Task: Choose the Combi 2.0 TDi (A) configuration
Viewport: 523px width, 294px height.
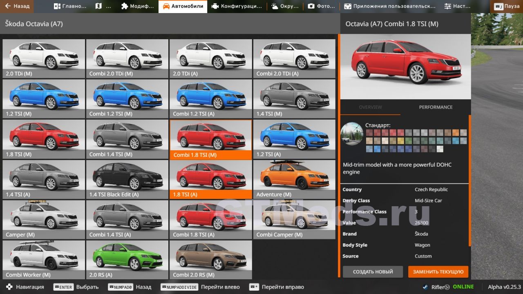Action: tap(294, 58)
